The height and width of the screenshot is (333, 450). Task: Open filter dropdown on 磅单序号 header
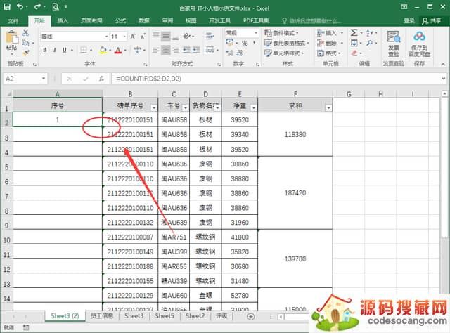click(x=153, y=107)
